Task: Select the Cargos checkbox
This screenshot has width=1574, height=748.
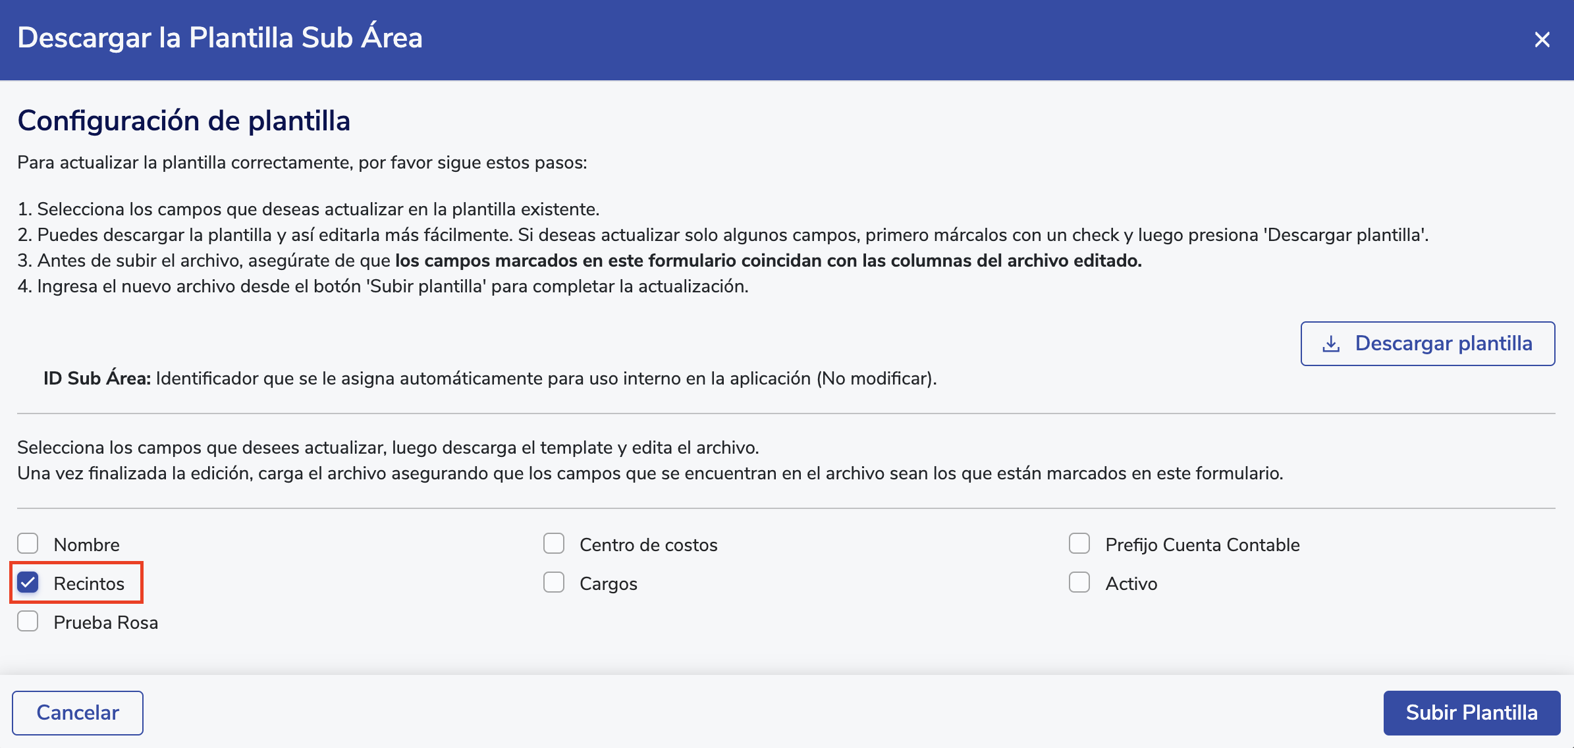Action: click(554, 583)
